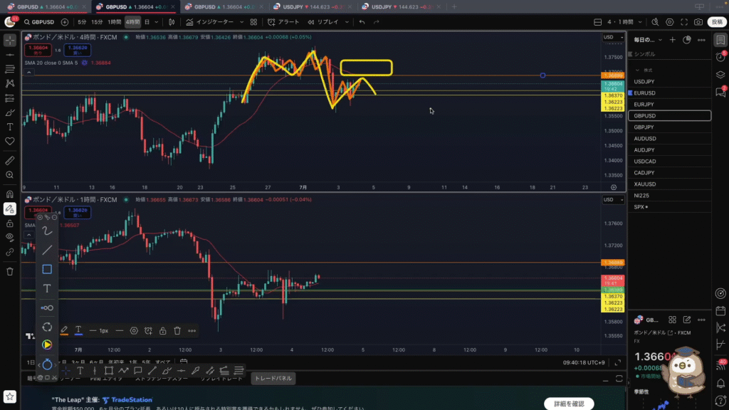Toggle lock all drawings in left sidebar
Image resolution: width=729 pixels, height=410 pixels.
coord(10,224)
